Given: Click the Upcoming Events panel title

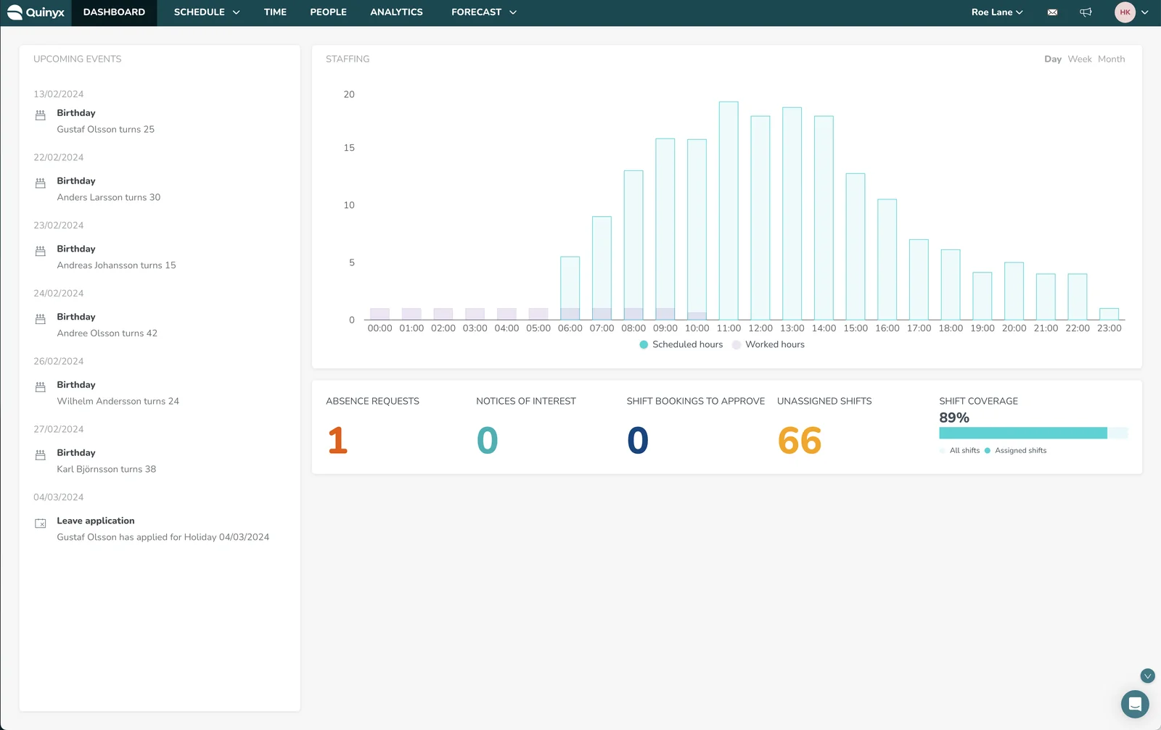Looking at the screenshot, I should tap(78, 59).
